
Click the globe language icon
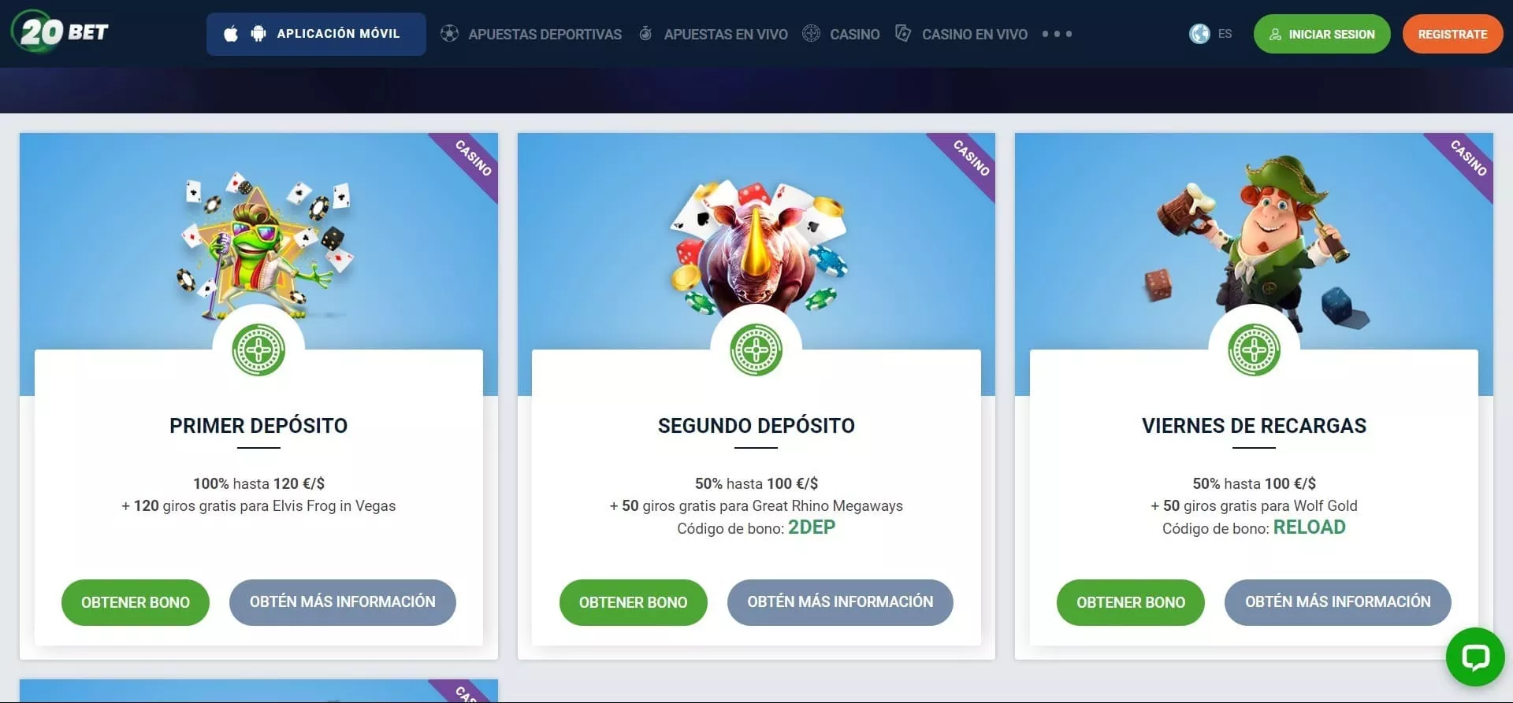click(x=1199, y=34)
